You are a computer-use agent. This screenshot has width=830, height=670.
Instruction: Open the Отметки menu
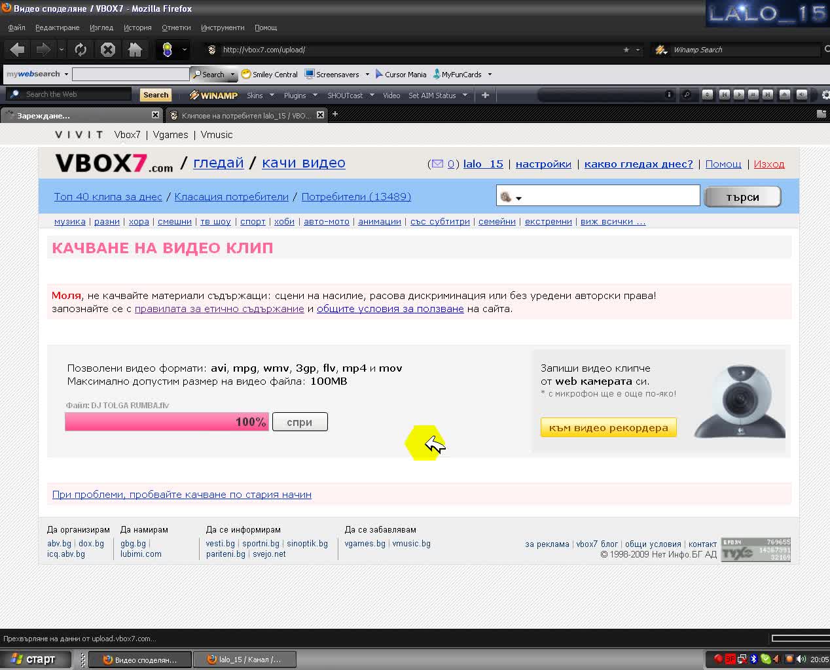tap(176, 27)
